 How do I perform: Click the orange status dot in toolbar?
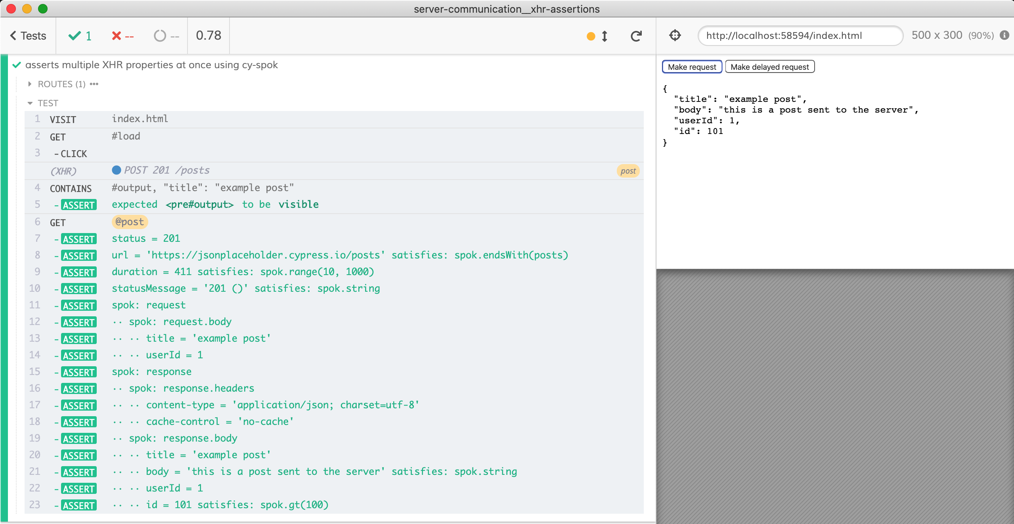(591, 36)
